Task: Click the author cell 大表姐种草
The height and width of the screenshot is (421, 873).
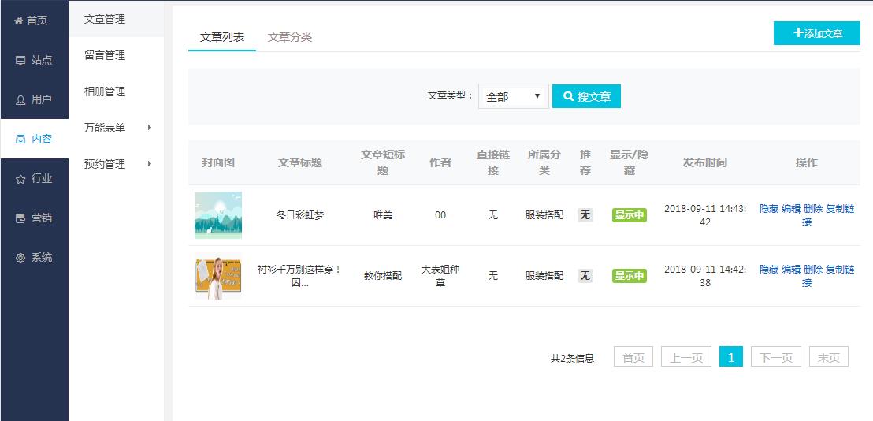Action: pyautogui.click(x=440, y=276)
